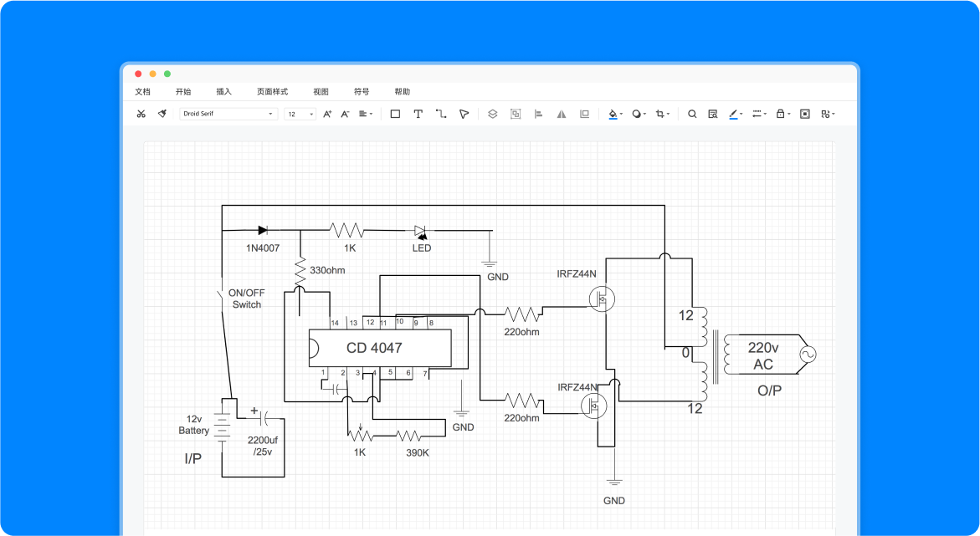
Task: Click the green maximize window button
Action: 167,74
